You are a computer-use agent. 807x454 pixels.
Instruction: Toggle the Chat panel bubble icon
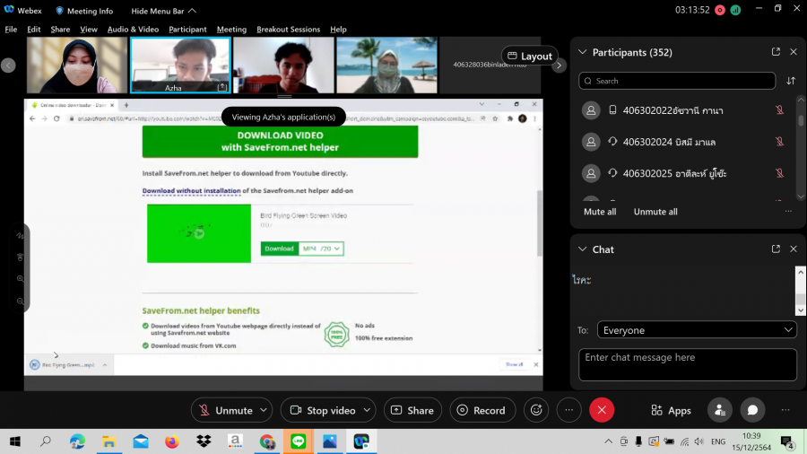coord(752,410)
